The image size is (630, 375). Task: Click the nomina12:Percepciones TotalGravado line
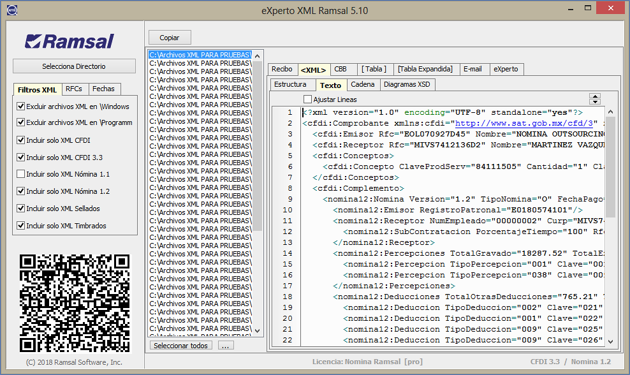pos(469,253)
